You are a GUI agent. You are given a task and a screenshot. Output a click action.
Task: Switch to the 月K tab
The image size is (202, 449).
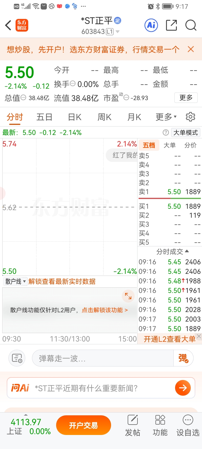coord(134,117)
